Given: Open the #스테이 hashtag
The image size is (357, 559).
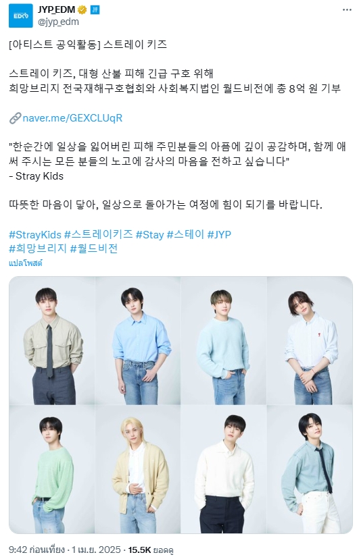Looking at the screenshot, I should (x=185, y=234).
